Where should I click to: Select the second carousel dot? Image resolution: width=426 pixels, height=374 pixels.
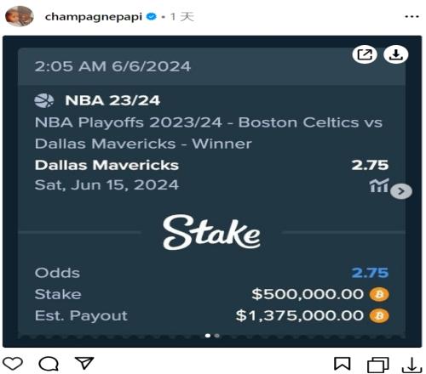pos(217,336)
